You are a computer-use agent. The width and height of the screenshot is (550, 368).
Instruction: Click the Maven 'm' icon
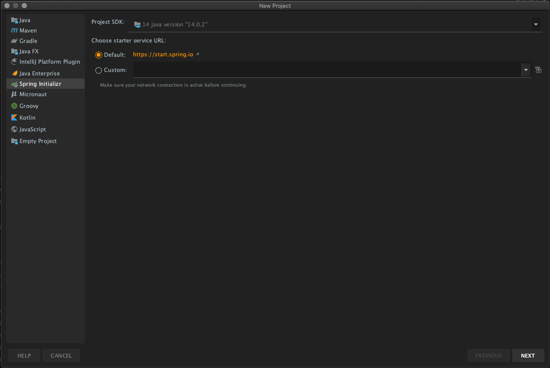click(14, 31)
